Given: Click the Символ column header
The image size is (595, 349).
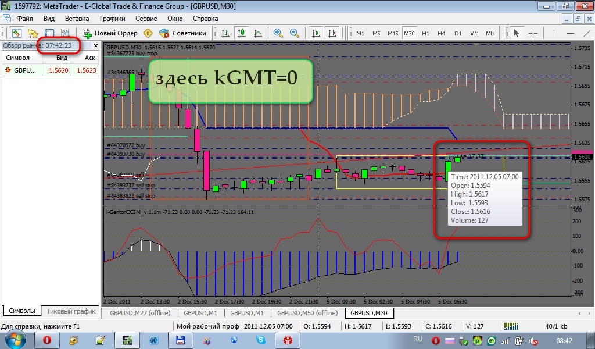Looking at the screenshot, I should [22, 58].
